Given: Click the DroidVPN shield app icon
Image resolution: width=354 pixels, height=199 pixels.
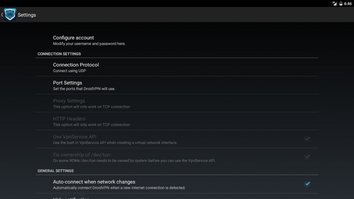Looking at the screenshot, I should tap(10, 15).
